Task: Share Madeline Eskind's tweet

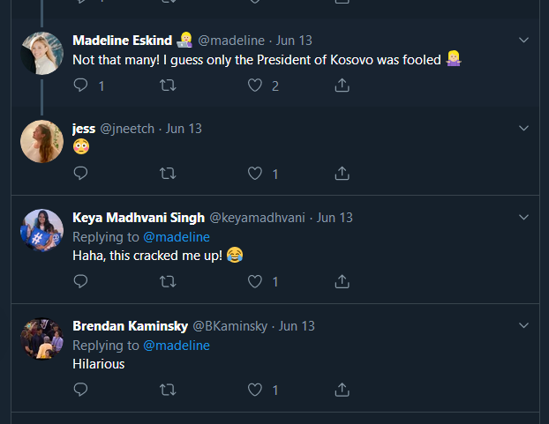Action: tap(342, 86)
